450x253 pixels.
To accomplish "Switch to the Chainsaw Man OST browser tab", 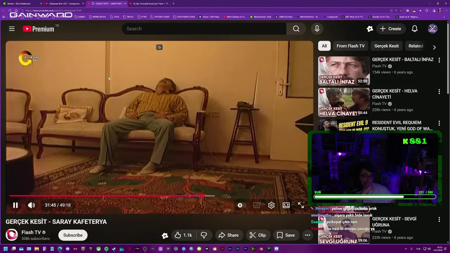I will pos(64,4).
